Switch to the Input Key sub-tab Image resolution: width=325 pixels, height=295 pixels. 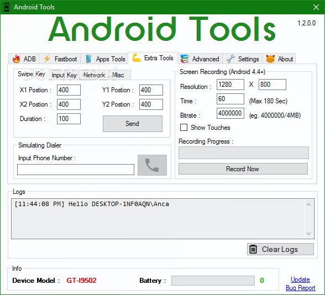[64, 75]
